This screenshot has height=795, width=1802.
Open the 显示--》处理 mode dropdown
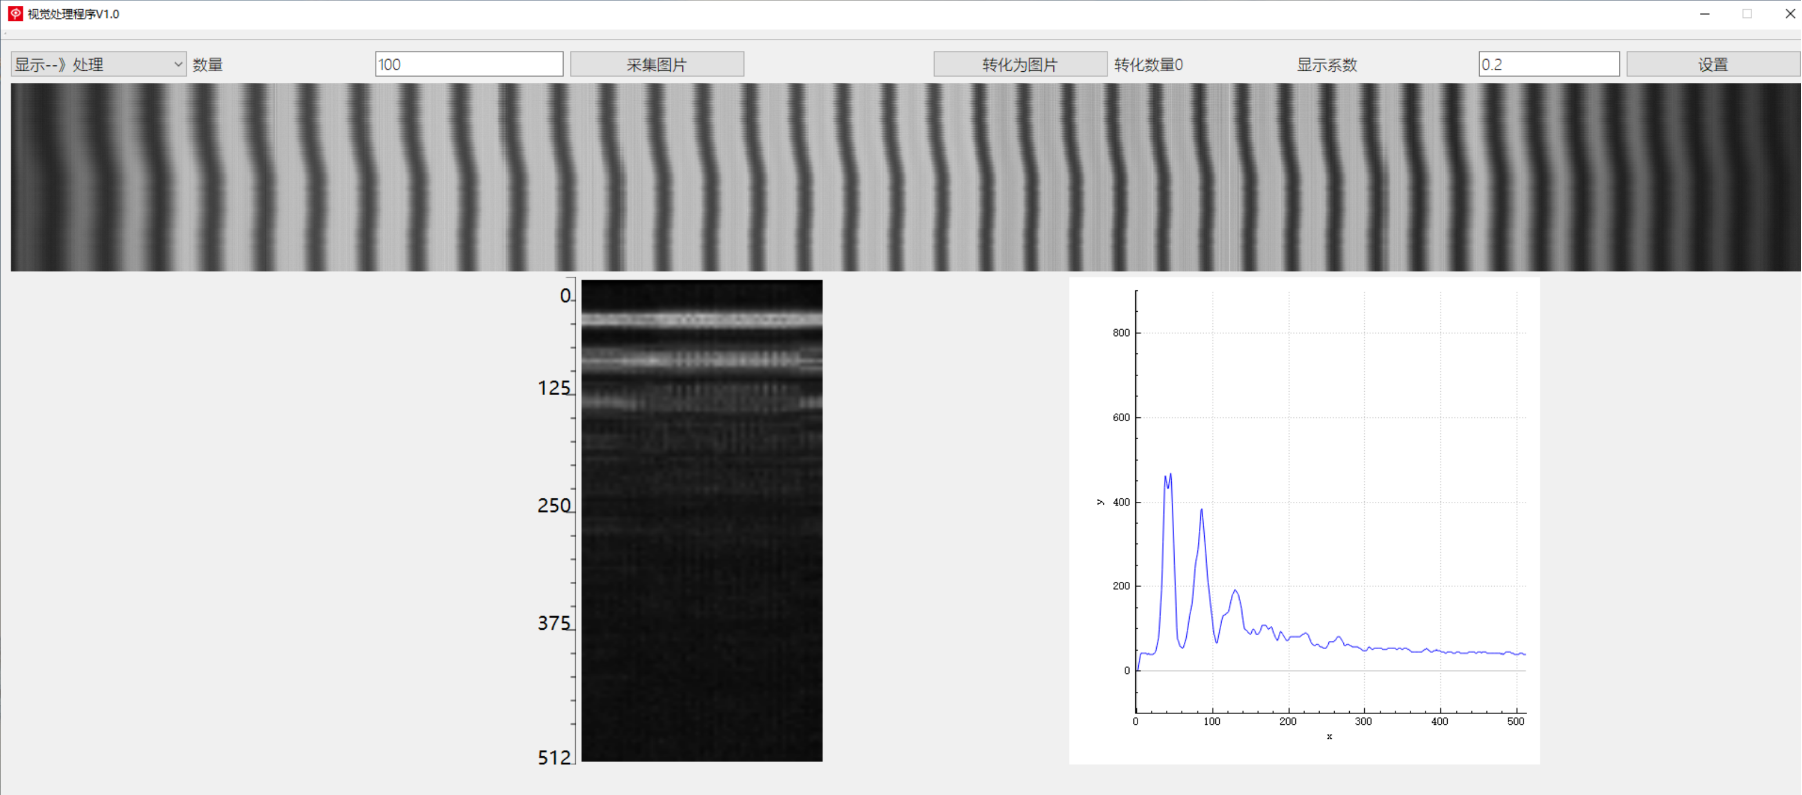[98, 64]
